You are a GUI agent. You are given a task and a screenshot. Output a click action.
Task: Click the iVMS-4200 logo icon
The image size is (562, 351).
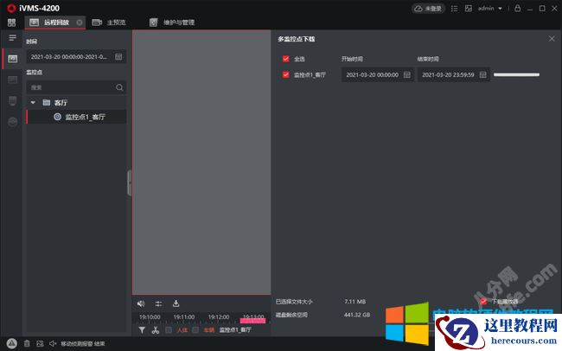(11, 8)
